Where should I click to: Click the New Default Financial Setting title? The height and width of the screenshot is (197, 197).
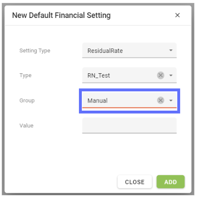click(x=61, y=16)
